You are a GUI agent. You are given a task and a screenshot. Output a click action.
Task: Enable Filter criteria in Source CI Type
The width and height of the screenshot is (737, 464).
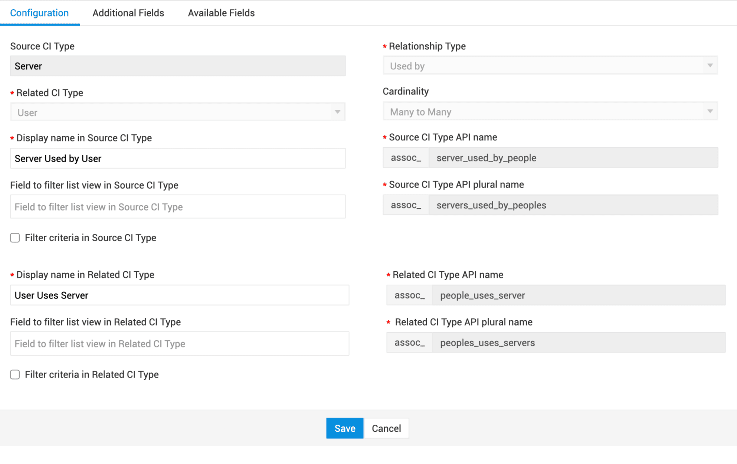click(x=15, y=238)
